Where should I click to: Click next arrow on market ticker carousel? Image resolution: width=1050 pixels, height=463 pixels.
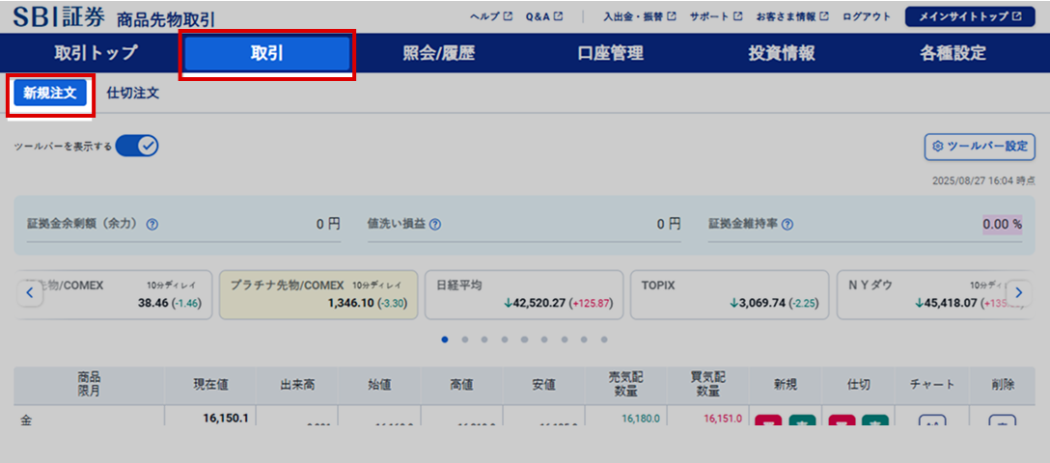pos(1019,292)
